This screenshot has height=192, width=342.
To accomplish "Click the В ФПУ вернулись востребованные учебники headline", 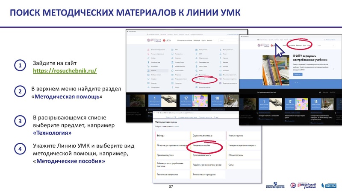I will [x=310, y=58].
